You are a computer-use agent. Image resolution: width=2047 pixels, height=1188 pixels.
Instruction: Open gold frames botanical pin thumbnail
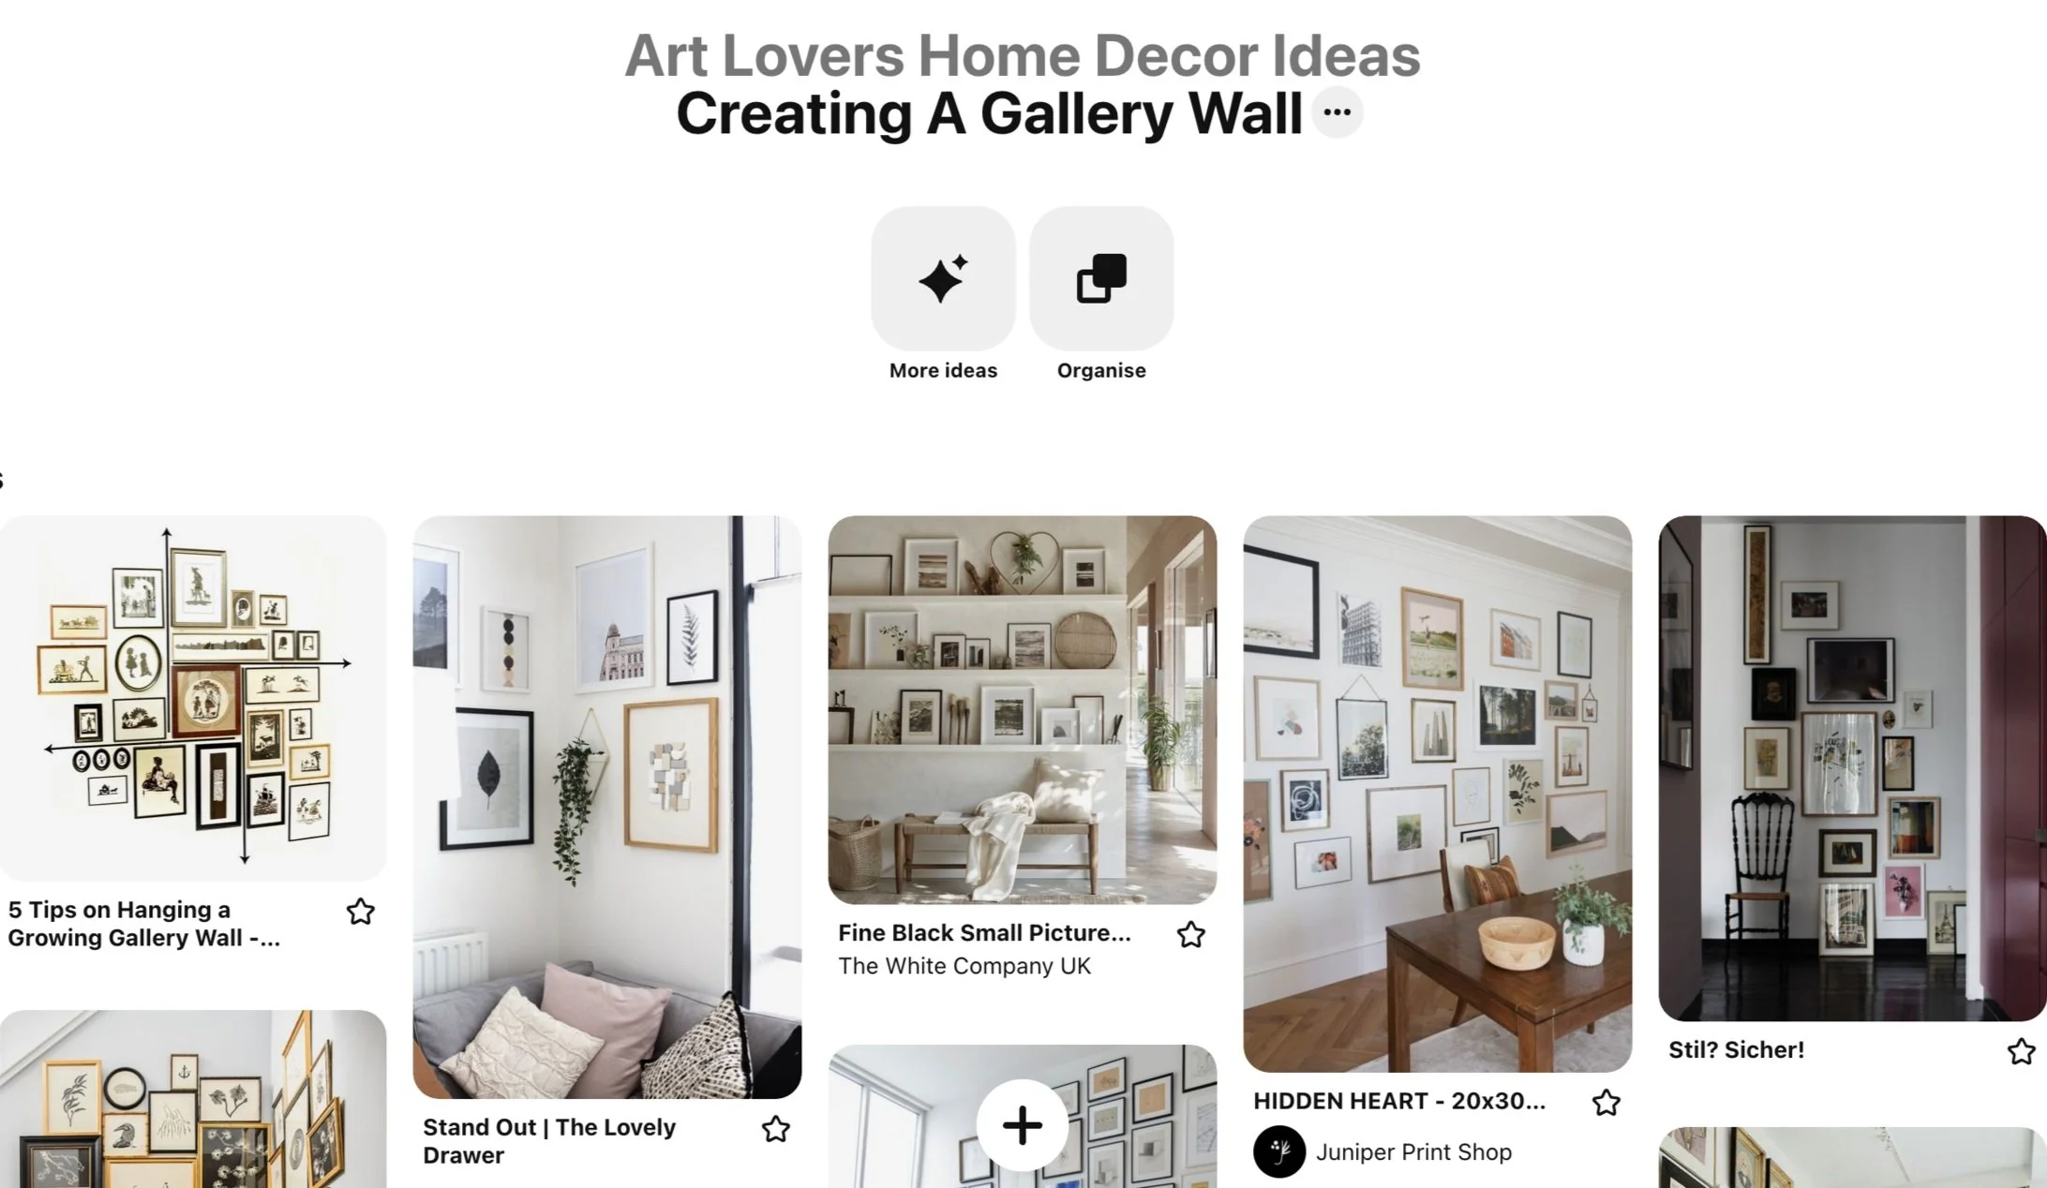[193, 1099]
